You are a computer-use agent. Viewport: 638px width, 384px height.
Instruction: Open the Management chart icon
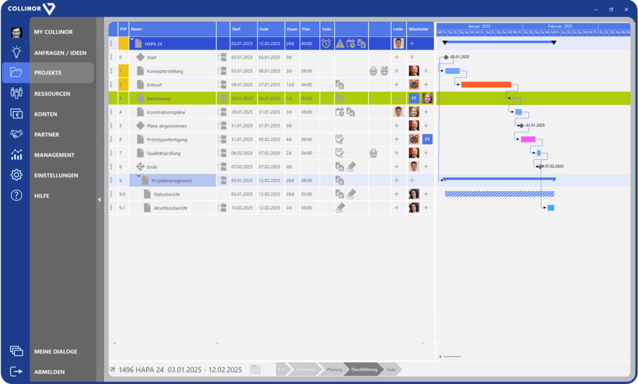tap(17, 155)
